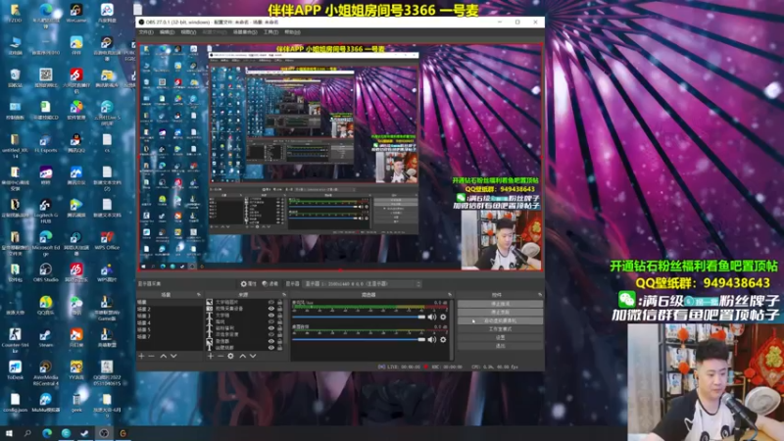
Task: Open Counter-Strike desktop shortcut
Action: (15, 340)
